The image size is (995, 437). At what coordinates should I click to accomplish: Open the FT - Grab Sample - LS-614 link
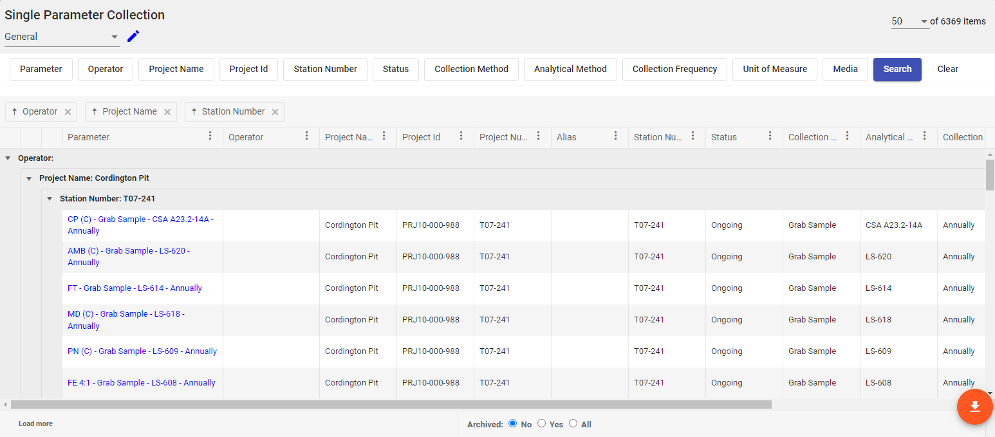click(135, 288)
